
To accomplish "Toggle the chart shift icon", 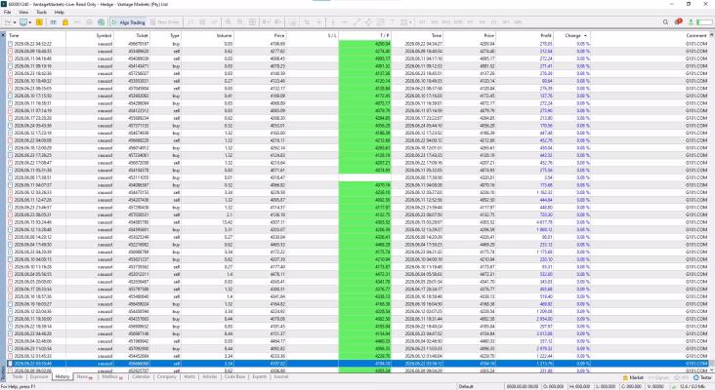I will tap(278, 21).
